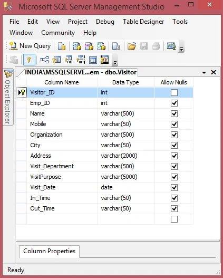This screenshot has height=278, width=223.
Task: Click the varchar(2000) data type cell
Action: pos(126,156)
